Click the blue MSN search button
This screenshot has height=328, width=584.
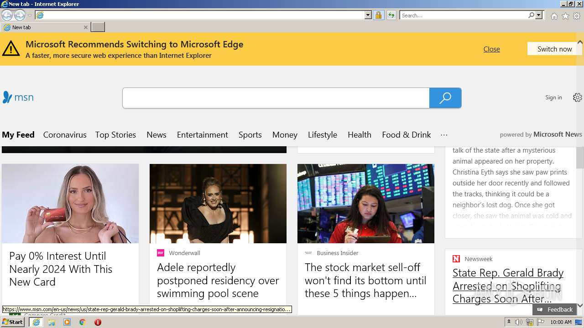click(x=445, y=98)
